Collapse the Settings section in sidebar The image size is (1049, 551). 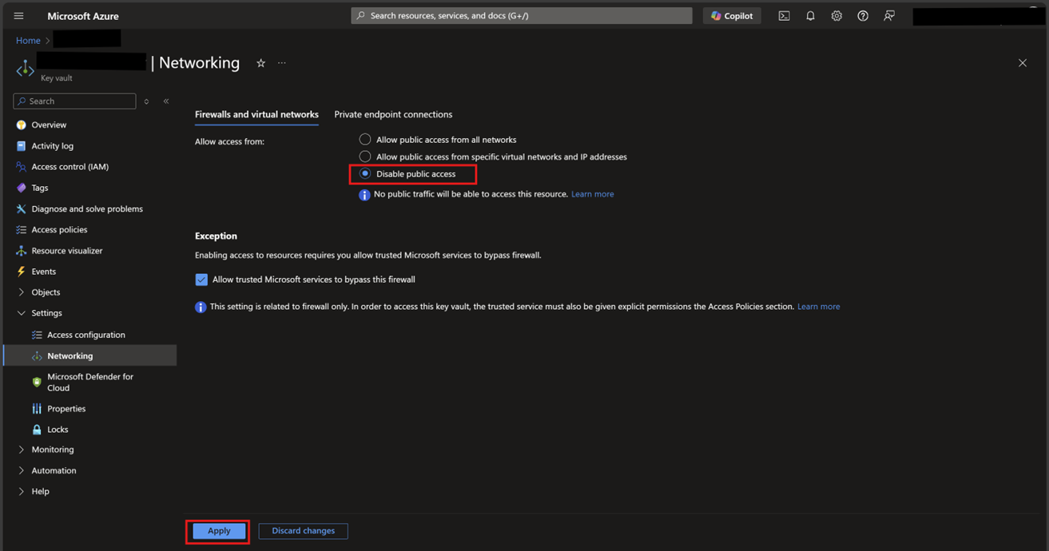click(x=22, y=313)
